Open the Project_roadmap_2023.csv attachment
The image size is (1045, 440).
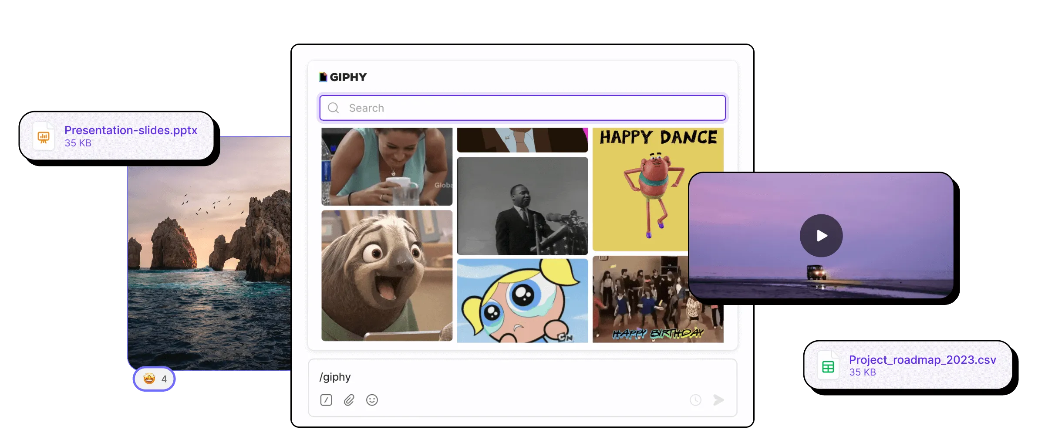coord(922,360)
